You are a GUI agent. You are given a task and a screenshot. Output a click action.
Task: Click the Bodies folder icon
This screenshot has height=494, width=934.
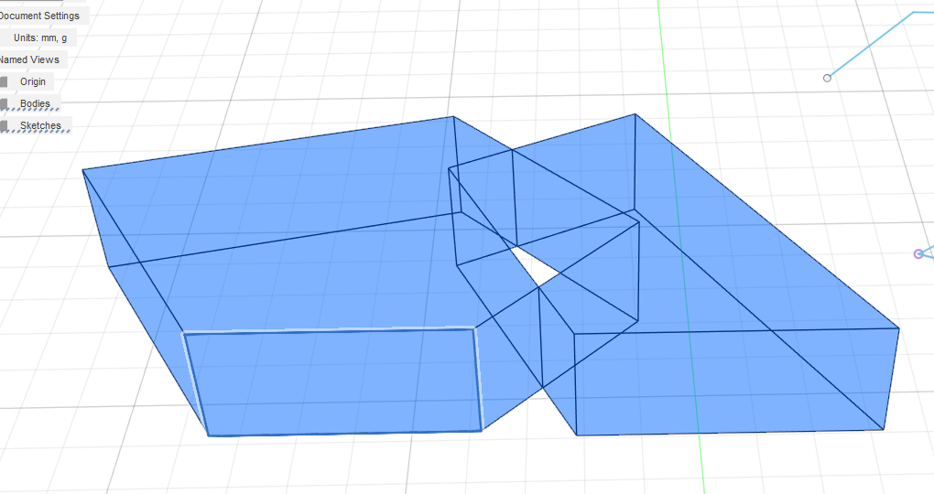(x=5, y=104)
